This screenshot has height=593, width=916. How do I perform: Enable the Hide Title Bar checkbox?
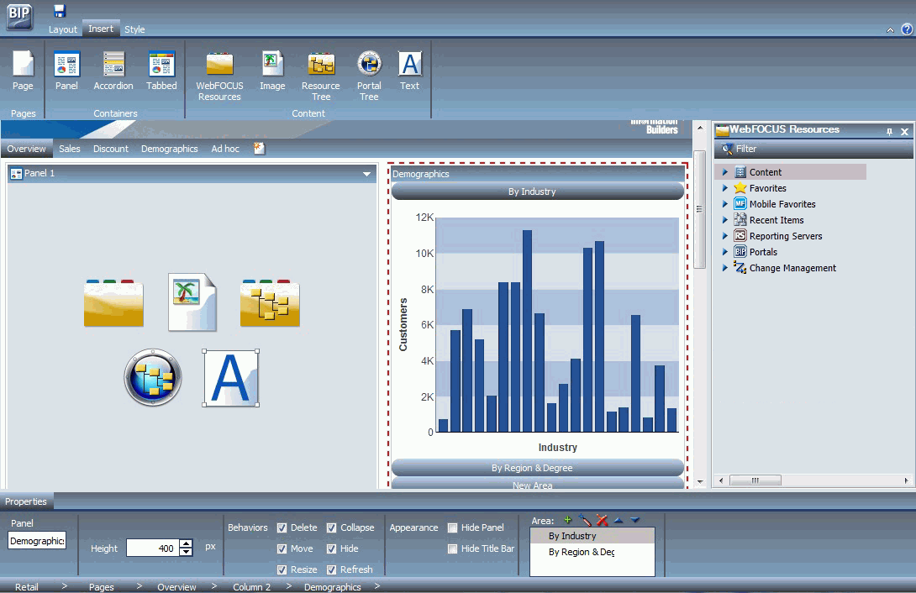[452, 548]
